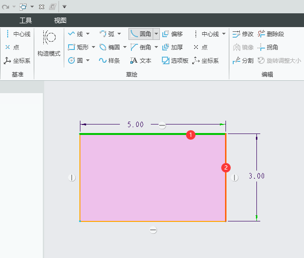The height and width of the screenshot is (258, 304).
Task: Expand the 弧 (Arc) dropdown arrow
Action: point(119,34)
